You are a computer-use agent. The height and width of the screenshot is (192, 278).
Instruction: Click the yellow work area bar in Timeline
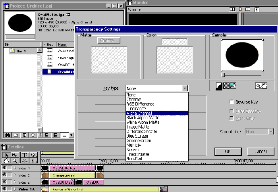coord(58,153)
